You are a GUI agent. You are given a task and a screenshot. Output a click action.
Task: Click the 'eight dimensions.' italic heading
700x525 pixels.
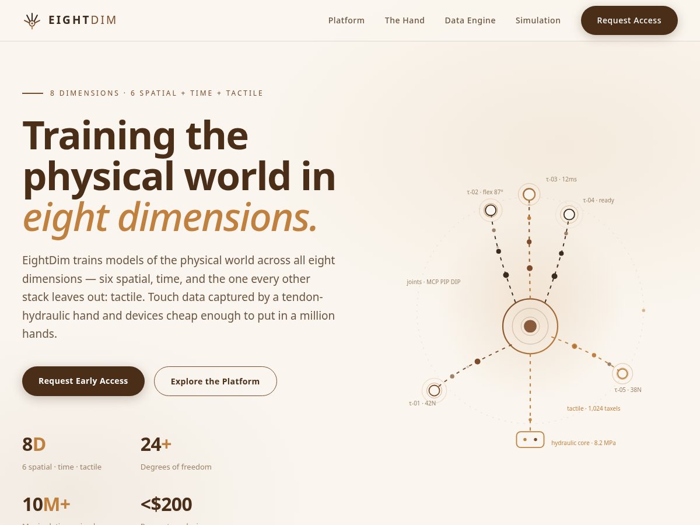(170, 217)
